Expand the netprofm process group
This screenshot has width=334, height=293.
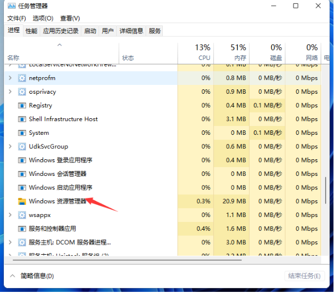[10, 78]
